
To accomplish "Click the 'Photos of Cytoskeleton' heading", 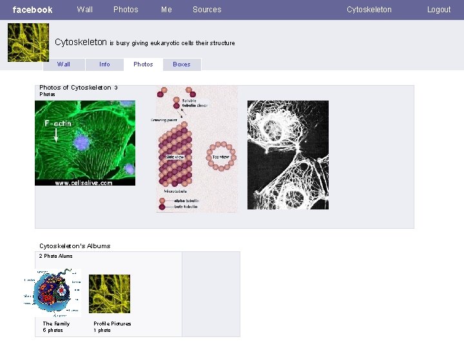I will (x=79, y=88).
